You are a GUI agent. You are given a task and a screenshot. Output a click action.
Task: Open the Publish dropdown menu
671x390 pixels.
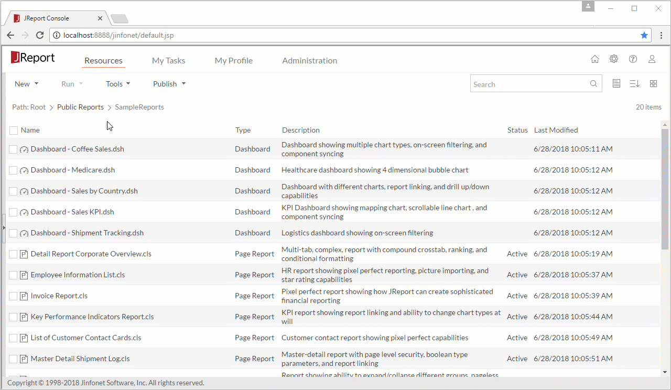pos(169,84)
